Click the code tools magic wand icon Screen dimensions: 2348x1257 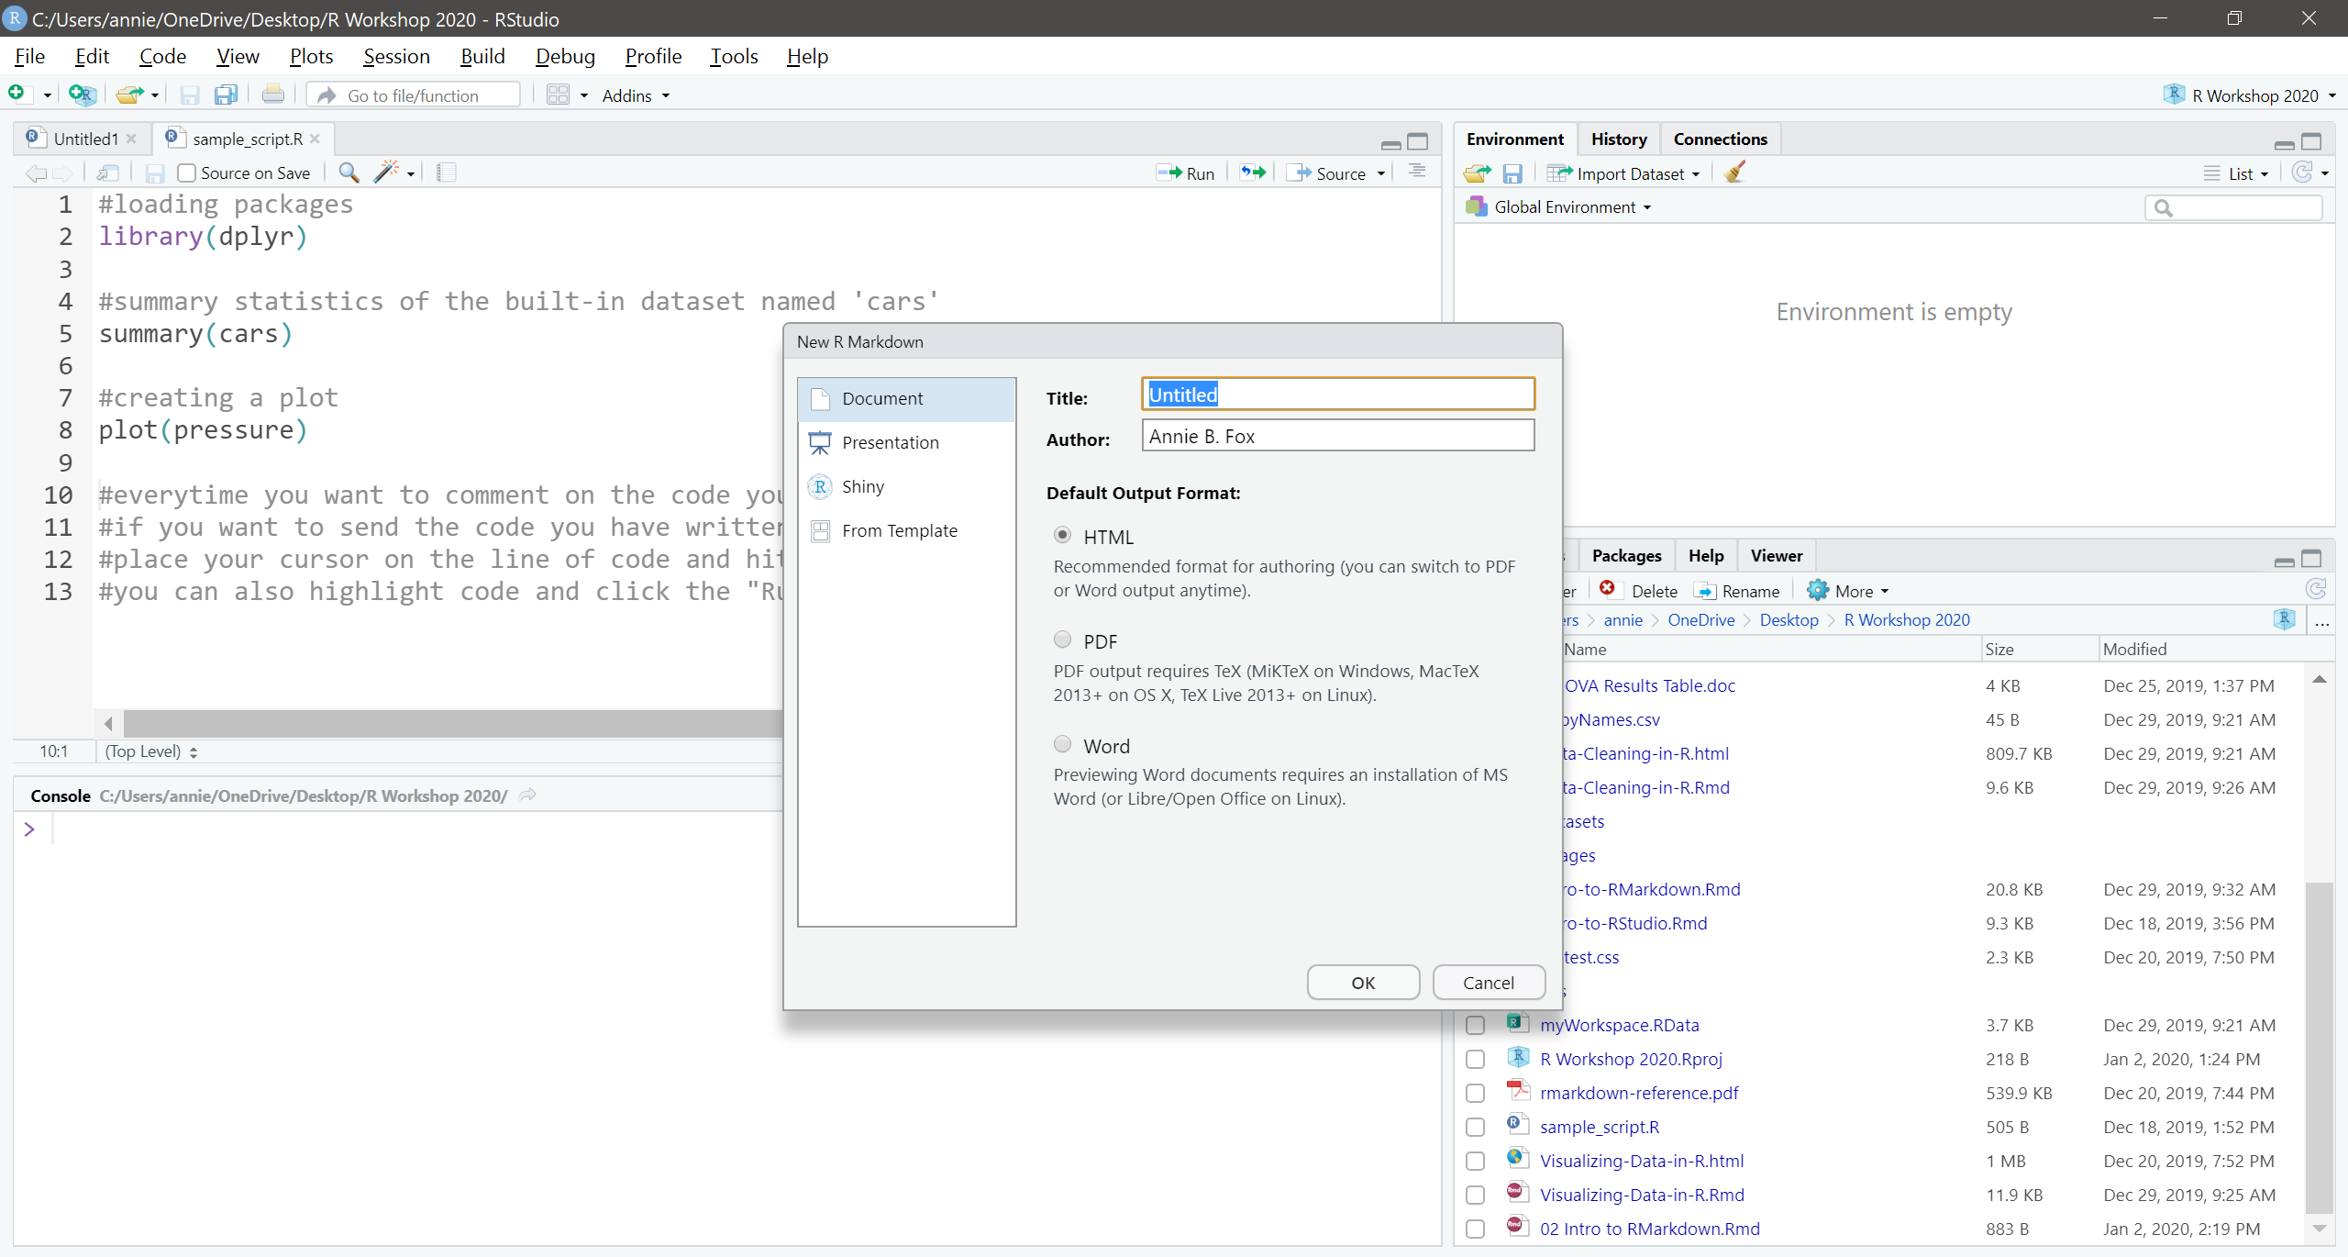[387, 172]
